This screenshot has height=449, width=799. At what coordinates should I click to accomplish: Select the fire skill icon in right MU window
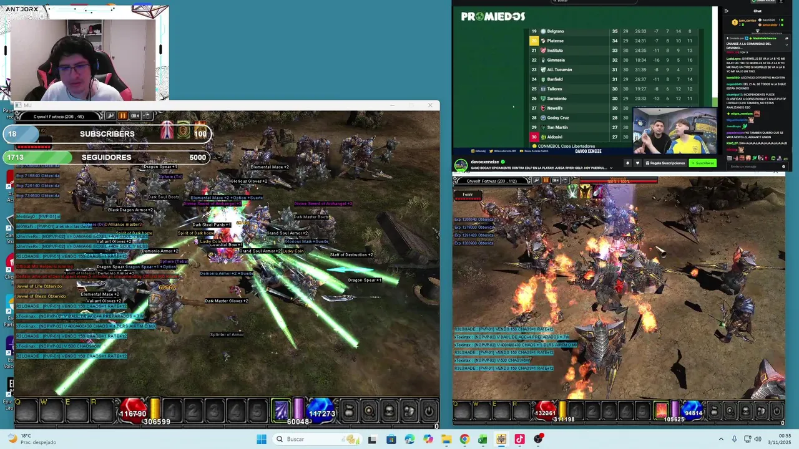[x=662, y=411]
